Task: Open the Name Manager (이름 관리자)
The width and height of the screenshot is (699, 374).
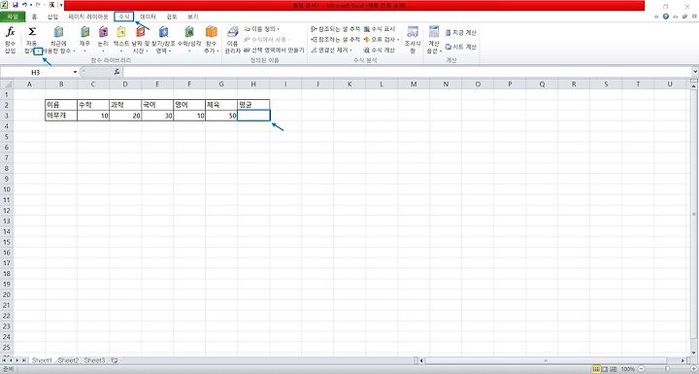Action: (x=232, y=40)
